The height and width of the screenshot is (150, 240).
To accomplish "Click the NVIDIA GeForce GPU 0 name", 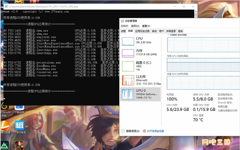I will pyautogui.click(x=146, y=94).
